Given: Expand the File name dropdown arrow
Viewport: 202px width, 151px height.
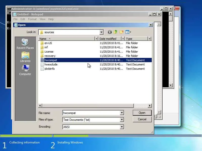Looking at the screenshot, I should [122, 113].
